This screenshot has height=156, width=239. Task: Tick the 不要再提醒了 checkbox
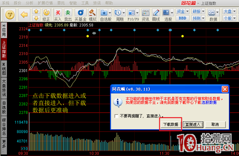[x=116, y=116]
